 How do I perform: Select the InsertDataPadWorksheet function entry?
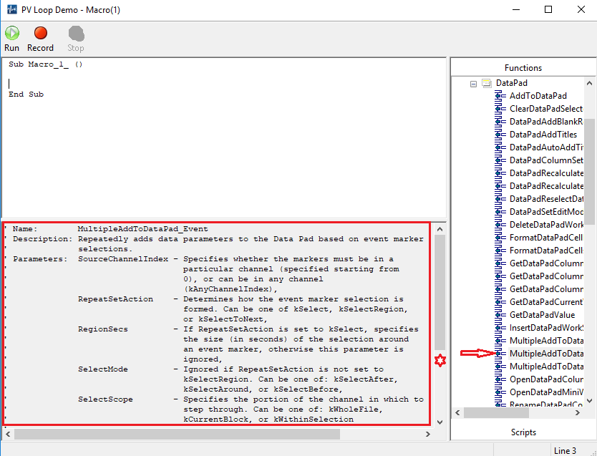coord(545,328)
